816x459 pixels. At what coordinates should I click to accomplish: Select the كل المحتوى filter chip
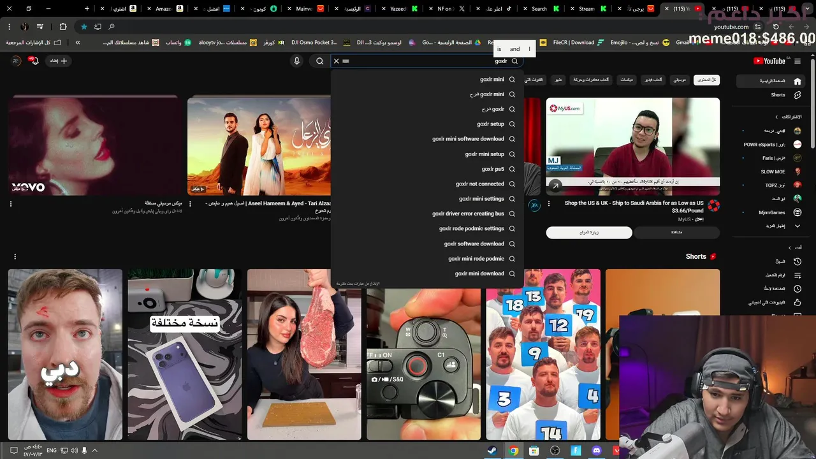tap(706, 80)
